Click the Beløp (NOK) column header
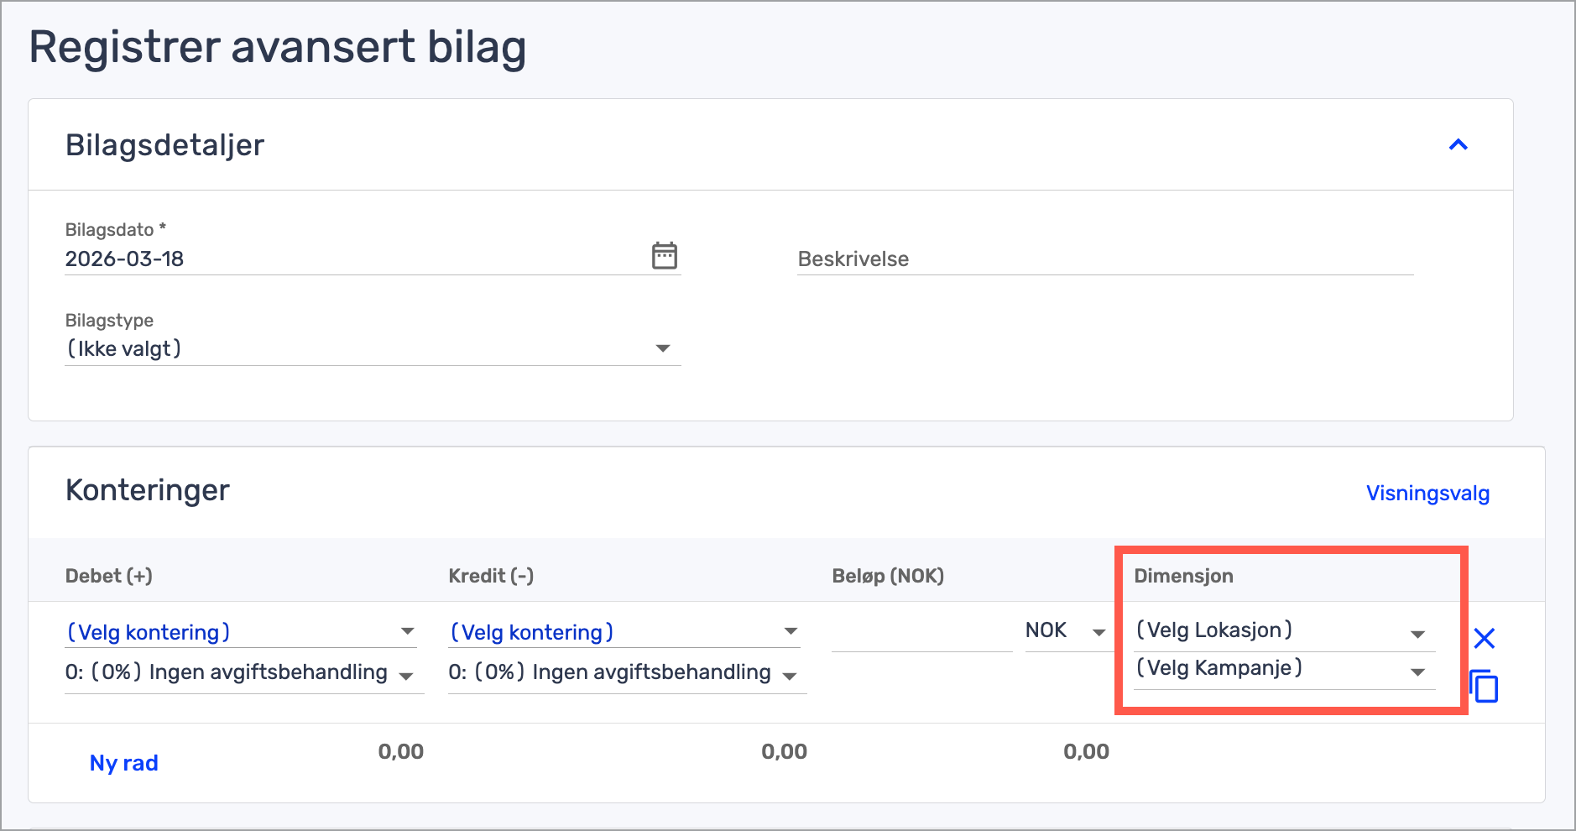The image size is (1576, 831). (x=888, y=576)
